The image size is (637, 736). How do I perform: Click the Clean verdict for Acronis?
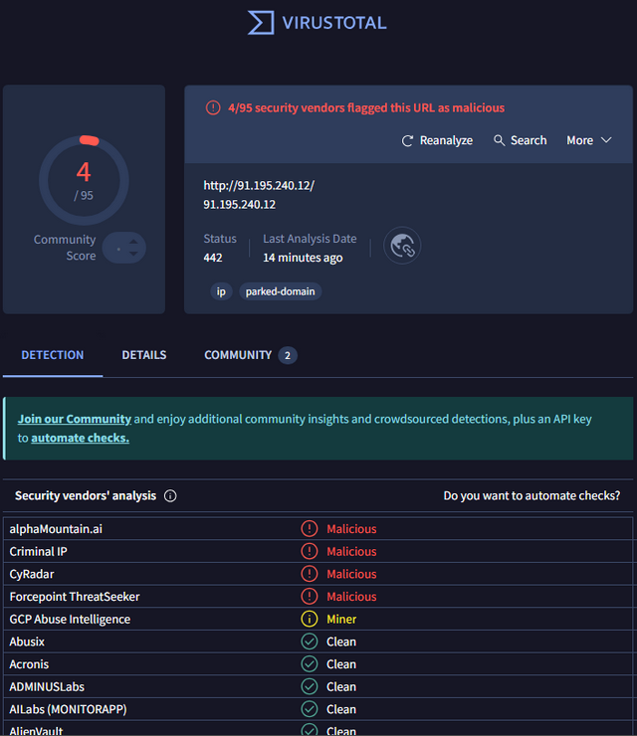tap(341, 664)
